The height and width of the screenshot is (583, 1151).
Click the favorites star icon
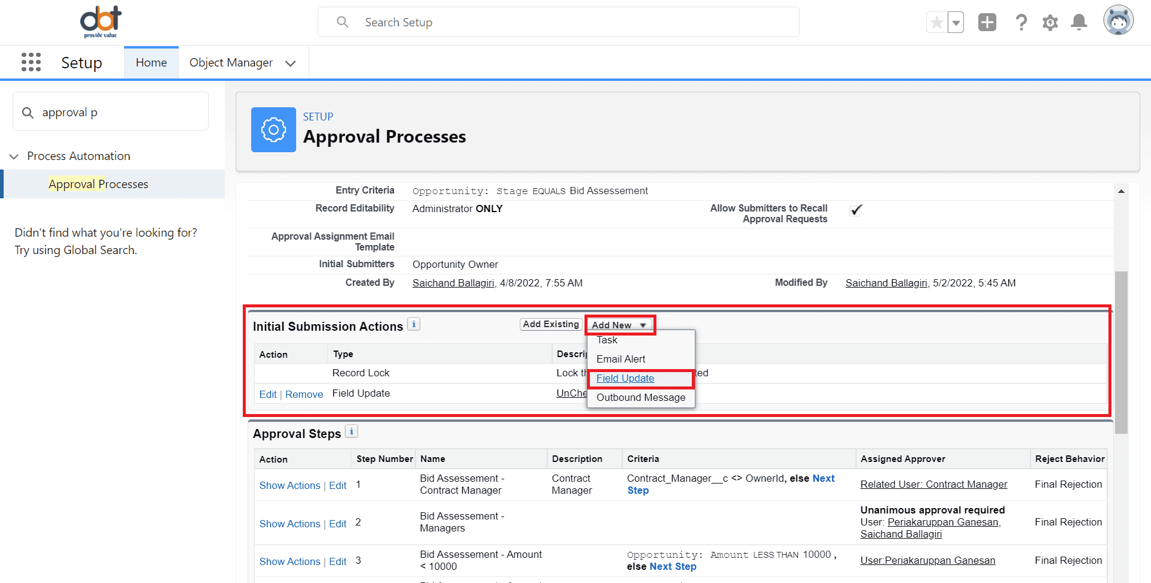pyautogui.click(x=936, y=23)
